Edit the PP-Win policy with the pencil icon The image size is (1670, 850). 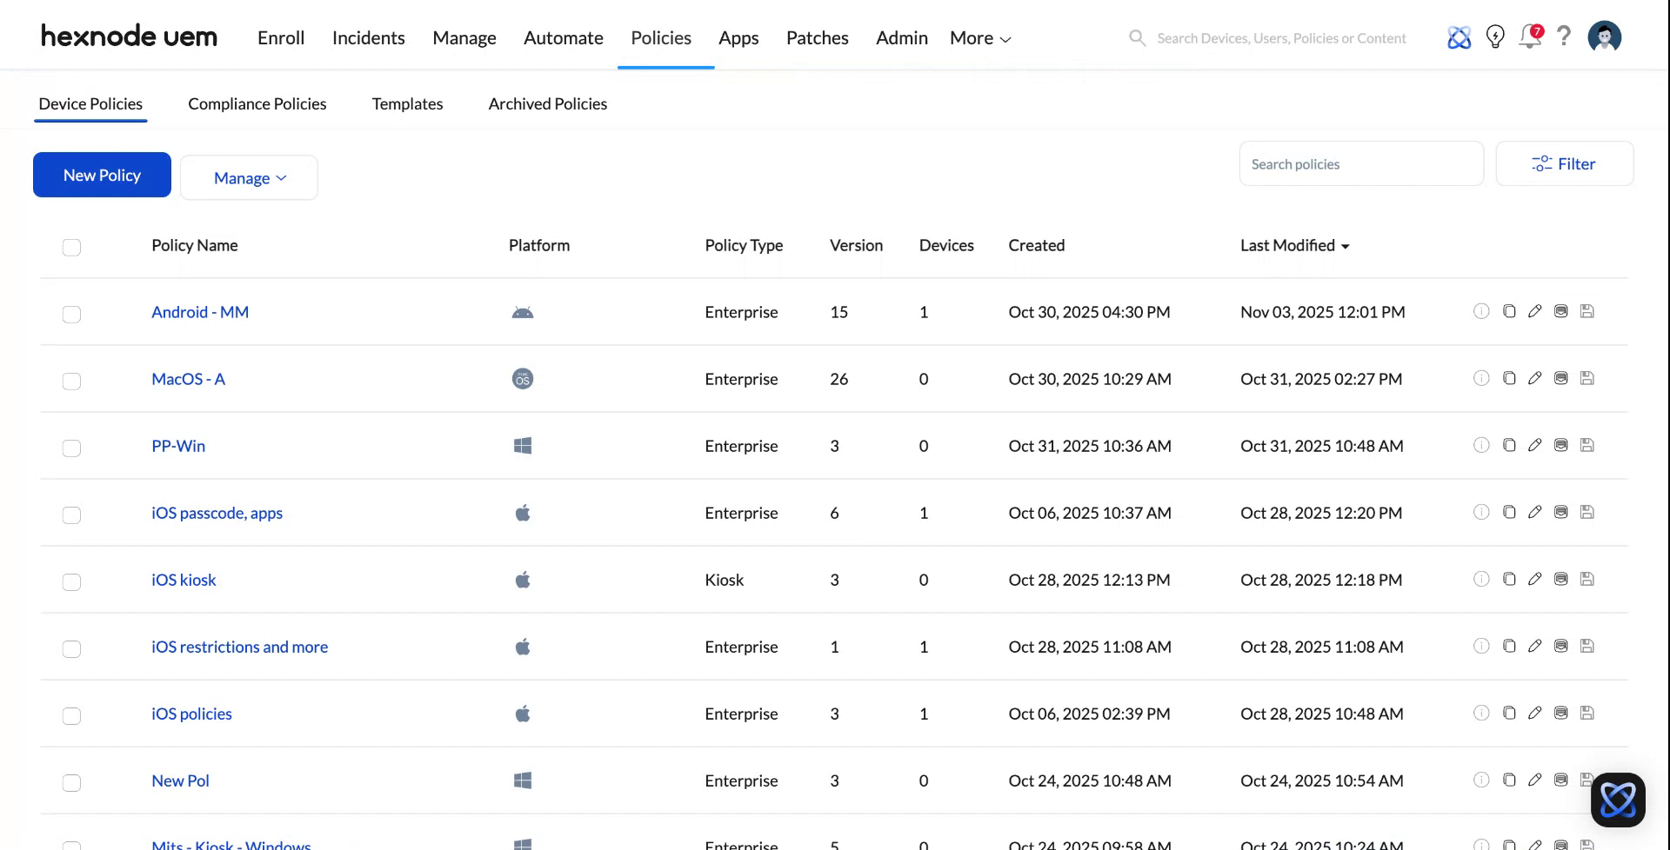(1535, 445)
